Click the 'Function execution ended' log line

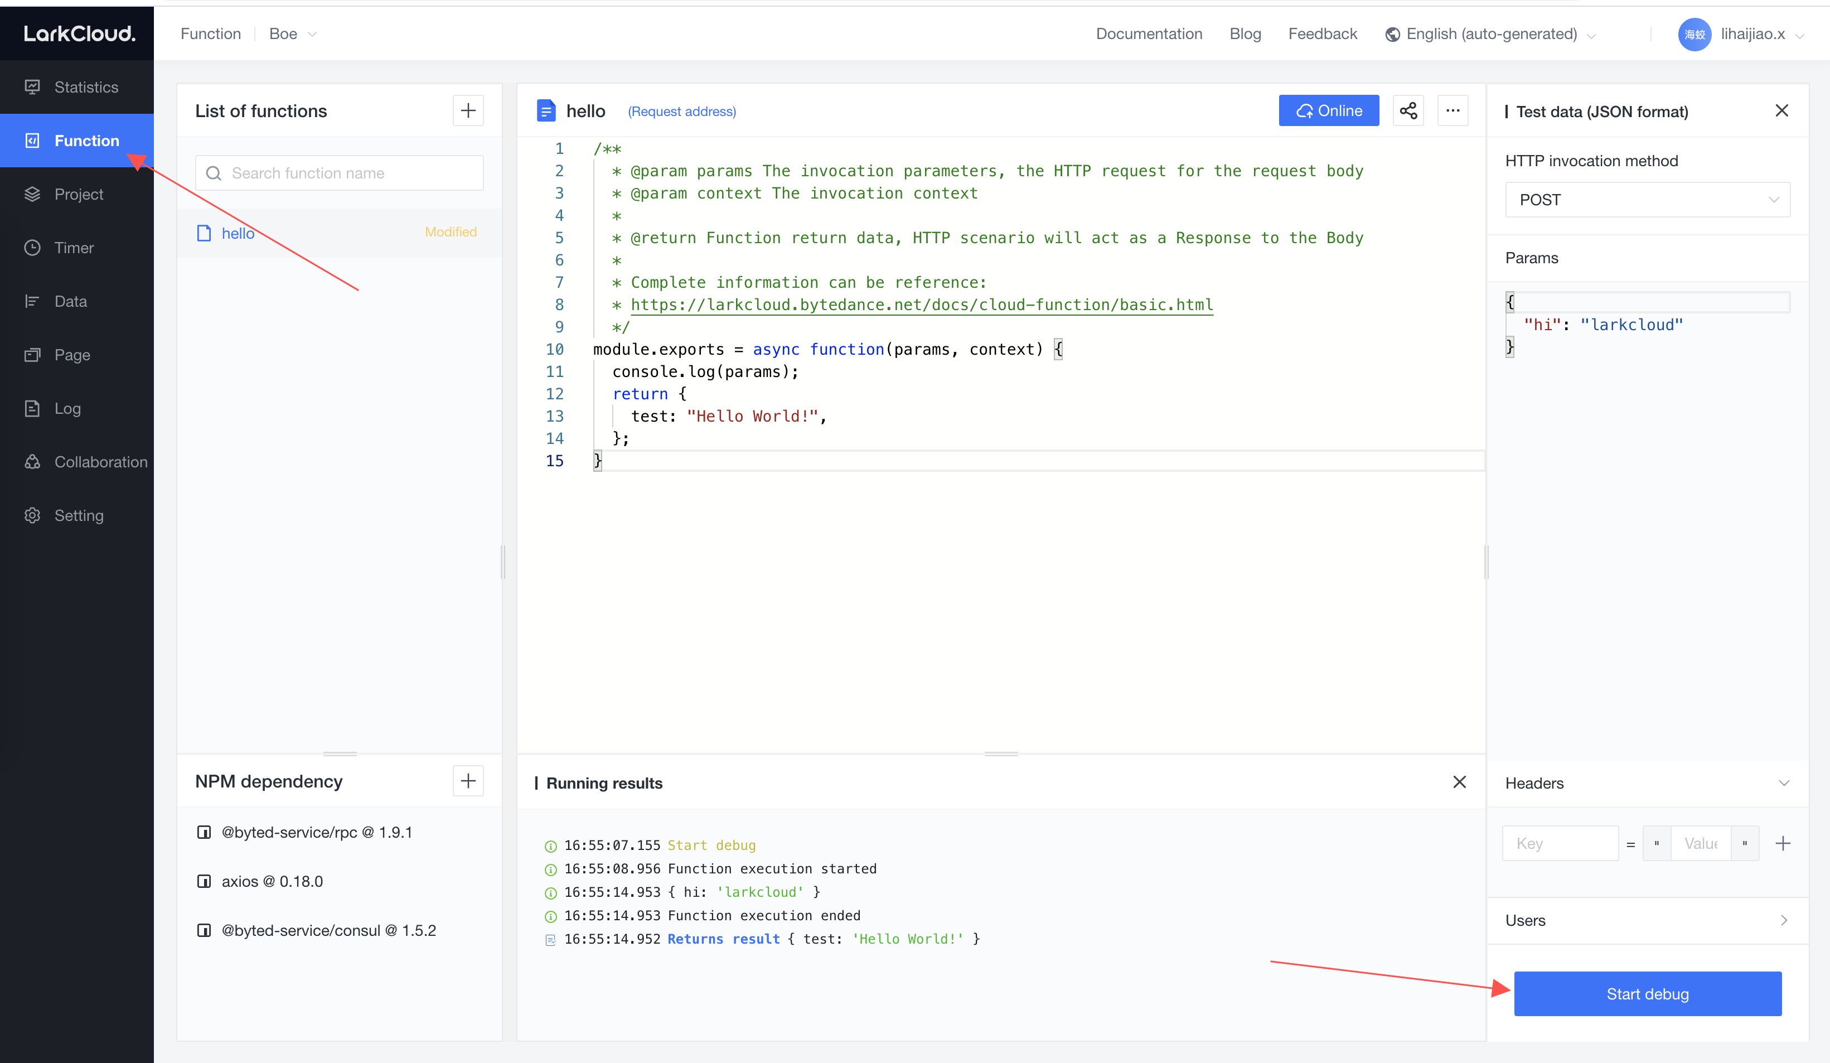(x=764, y=916)
